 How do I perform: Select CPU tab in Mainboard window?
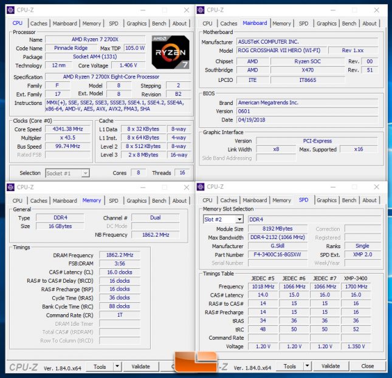click(x=207, y=24)
